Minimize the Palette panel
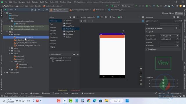 (x=78, y=17)
